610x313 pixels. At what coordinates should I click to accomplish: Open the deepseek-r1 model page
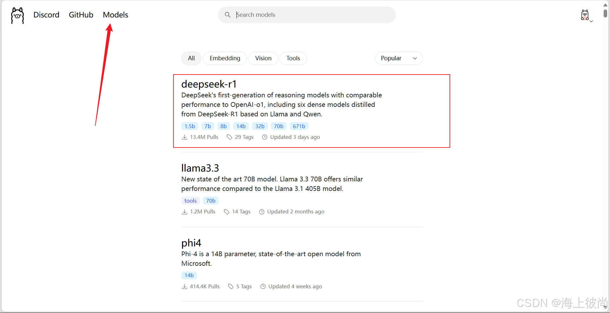[x=209, y=84]
